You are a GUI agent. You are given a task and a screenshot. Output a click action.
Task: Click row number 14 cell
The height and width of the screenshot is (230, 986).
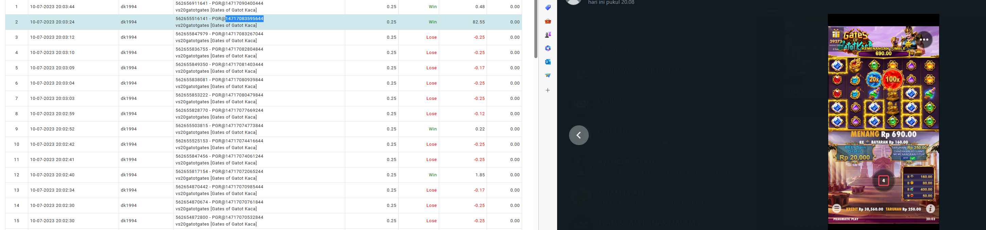coord(16,206)
